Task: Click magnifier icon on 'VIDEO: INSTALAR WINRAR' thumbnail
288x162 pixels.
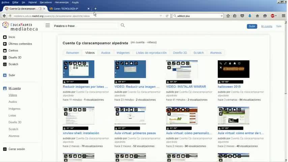Action: point(169,63)
